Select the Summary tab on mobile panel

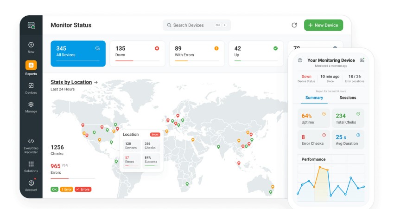click(x=314, y=98)
